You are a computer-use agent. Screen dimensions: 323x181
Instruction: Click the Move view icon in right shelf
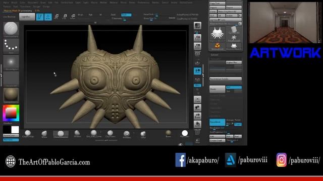pyautogui.click(x=197, y=108)
